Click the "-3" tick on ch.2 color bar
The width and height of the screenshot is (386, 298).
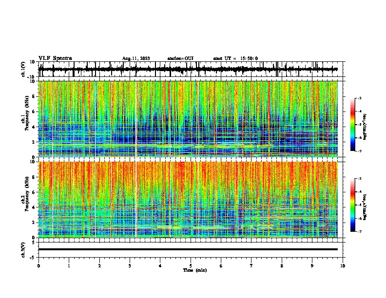tap(360, 179)
